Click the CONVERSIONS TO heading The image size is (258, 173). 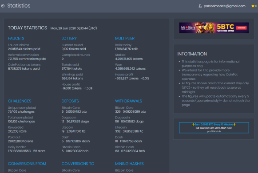78,164
